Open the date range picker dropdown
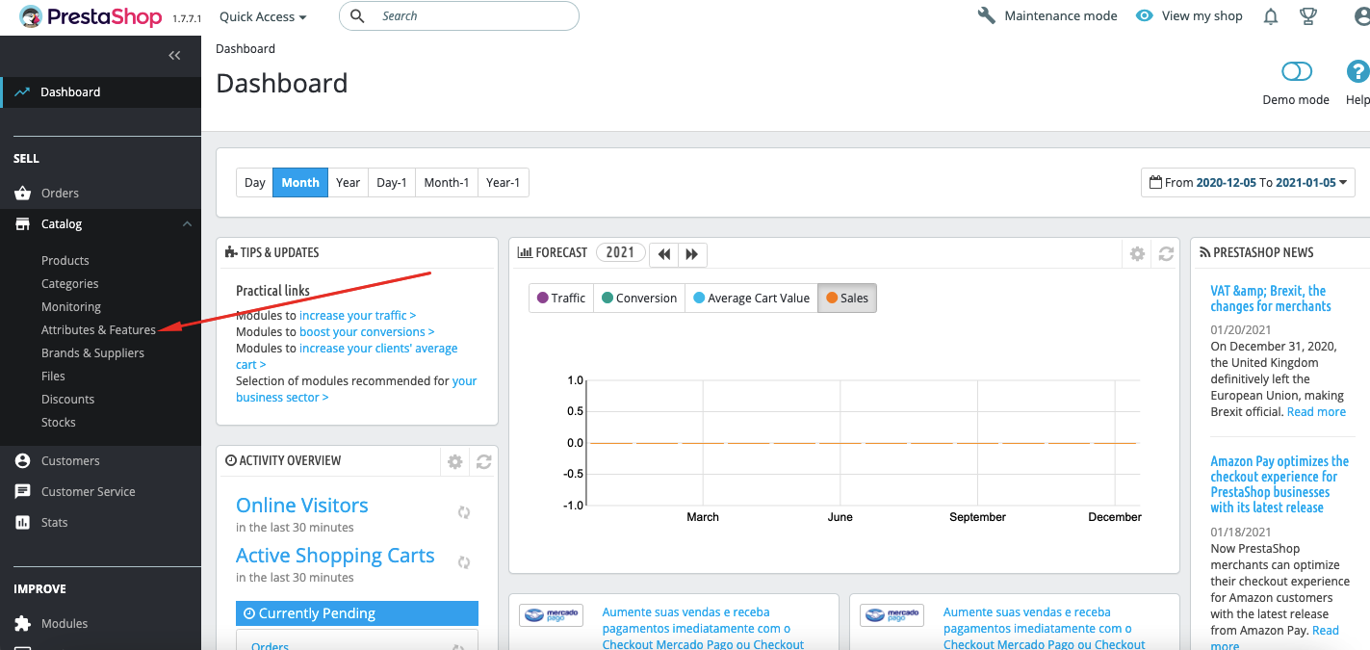Screen dimensions: 1370x650 pyautogui.click(x=1248, y=182)
